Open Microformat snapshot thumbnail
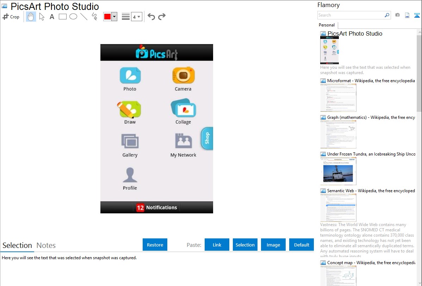 coord(338,98)
